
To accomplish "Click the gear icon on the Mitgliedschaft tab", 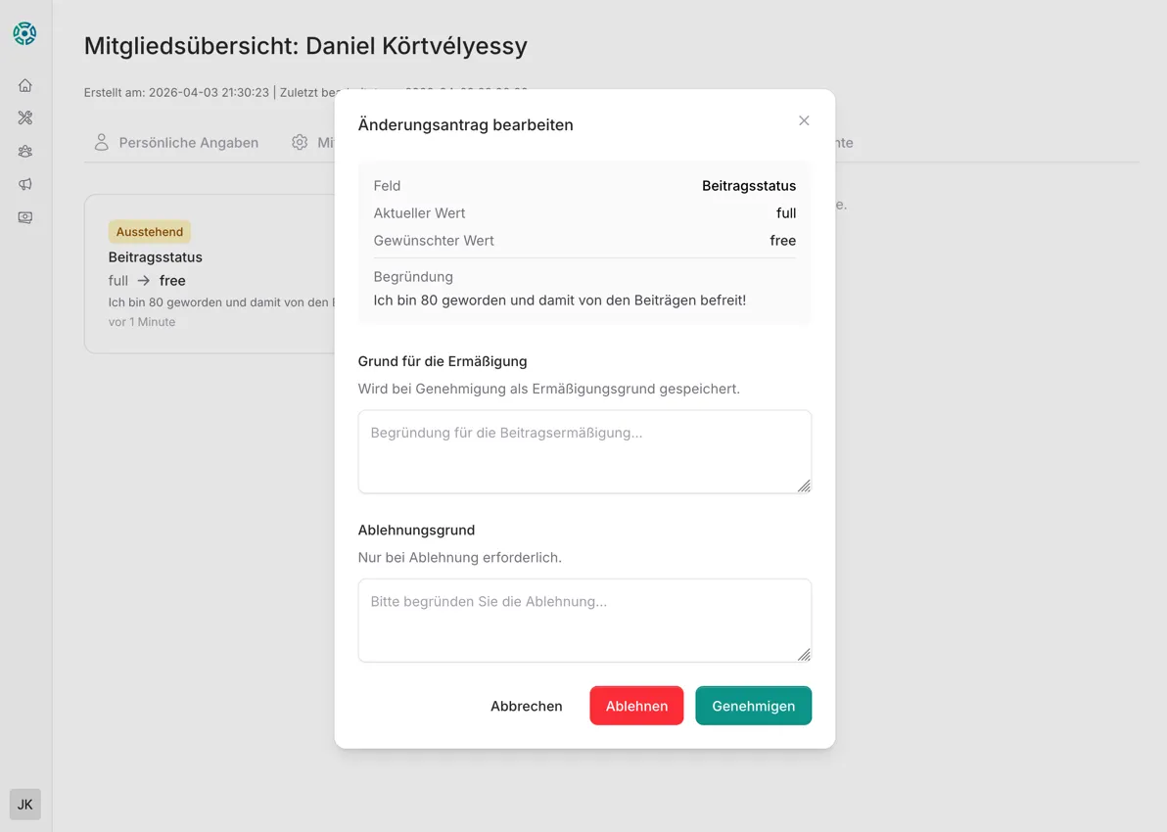I will [300, 142].
